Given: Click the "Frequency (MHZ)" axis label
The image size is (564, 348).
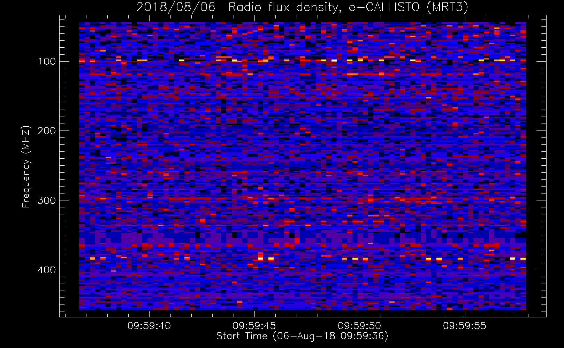Looking at the screenshot, I should click(26, 167).
